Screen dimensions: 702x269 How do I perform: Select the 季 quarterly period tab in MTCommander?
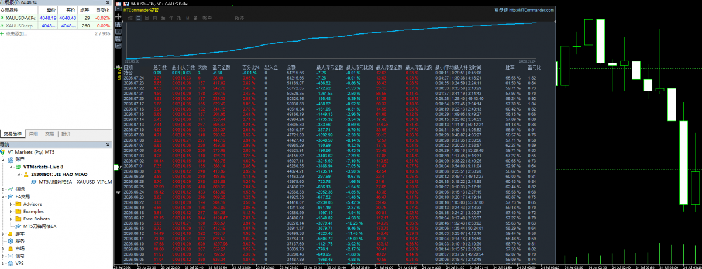pos(163,18)
